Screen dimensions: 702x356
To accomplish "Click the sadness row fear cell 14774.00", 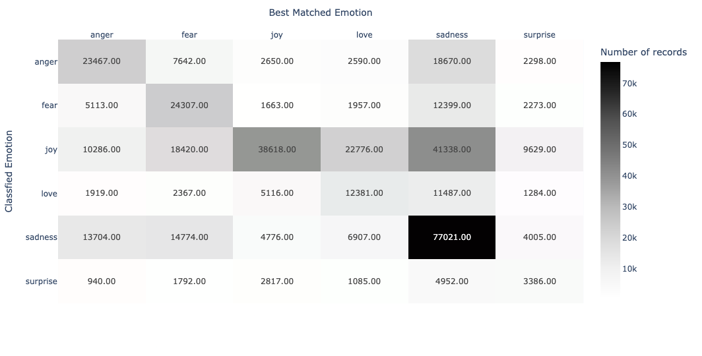I will coord(189,237).
